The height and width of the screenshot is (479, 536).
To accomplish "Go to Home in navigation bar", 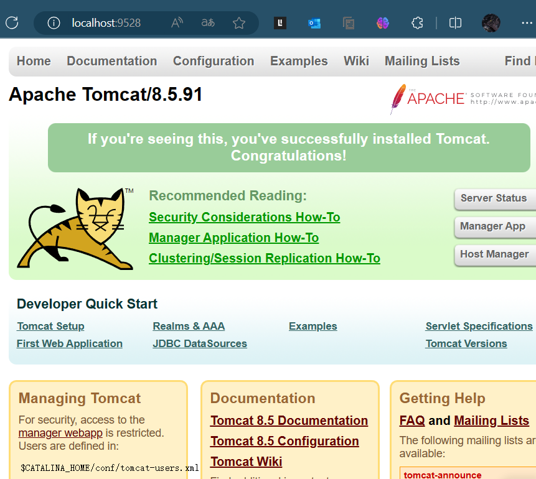I will pos(34,61).
